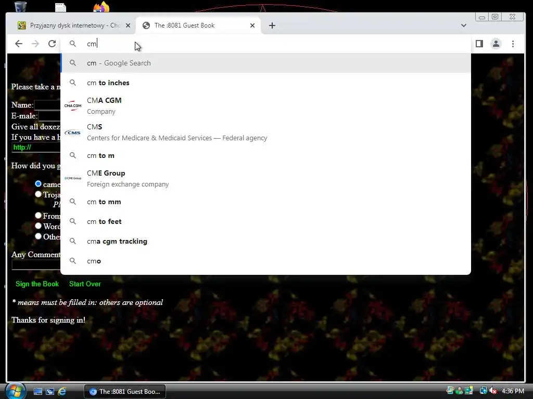Viewport: 533px width, 399px height.
Task: Select CME Group suggestion
Action: click(266, 179)
